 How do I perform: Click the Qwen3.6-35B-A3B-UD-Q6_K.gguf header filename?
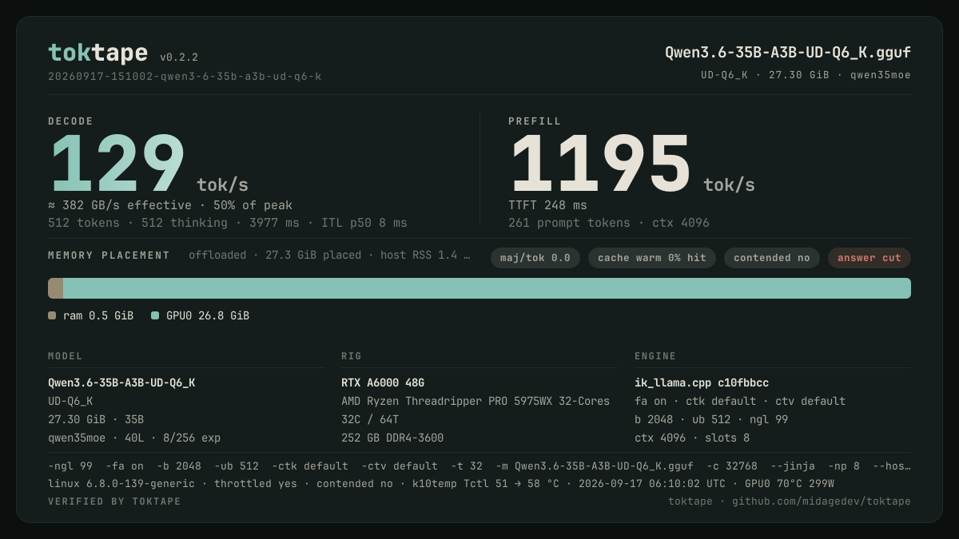[788, 53]
